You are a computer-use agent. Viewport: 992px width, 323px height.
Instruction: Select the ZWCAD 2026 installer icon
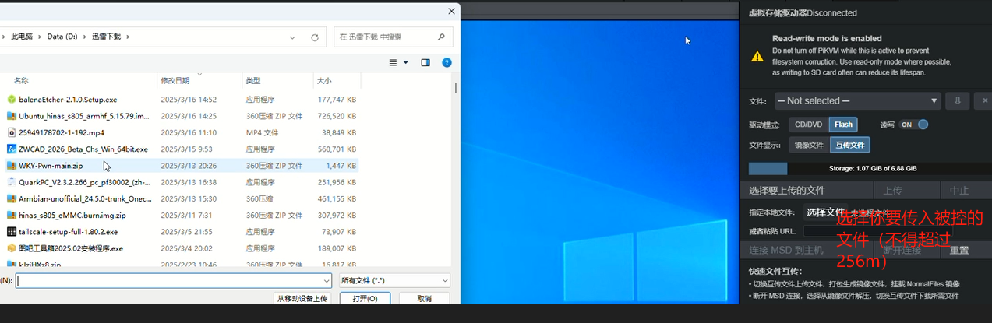tap(12, 149)
